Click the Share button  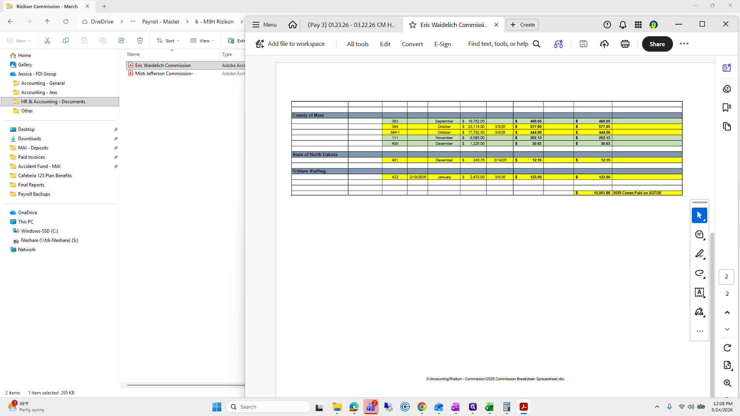click(x=657, y=44)
